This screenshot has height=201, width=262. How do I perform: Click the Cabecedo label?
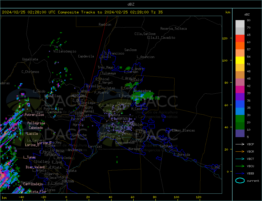(x=36, y=128)
